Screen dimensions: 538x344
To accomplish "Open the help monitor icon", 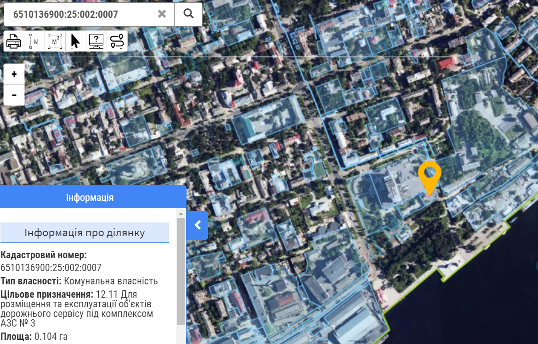I will point(96,41).
